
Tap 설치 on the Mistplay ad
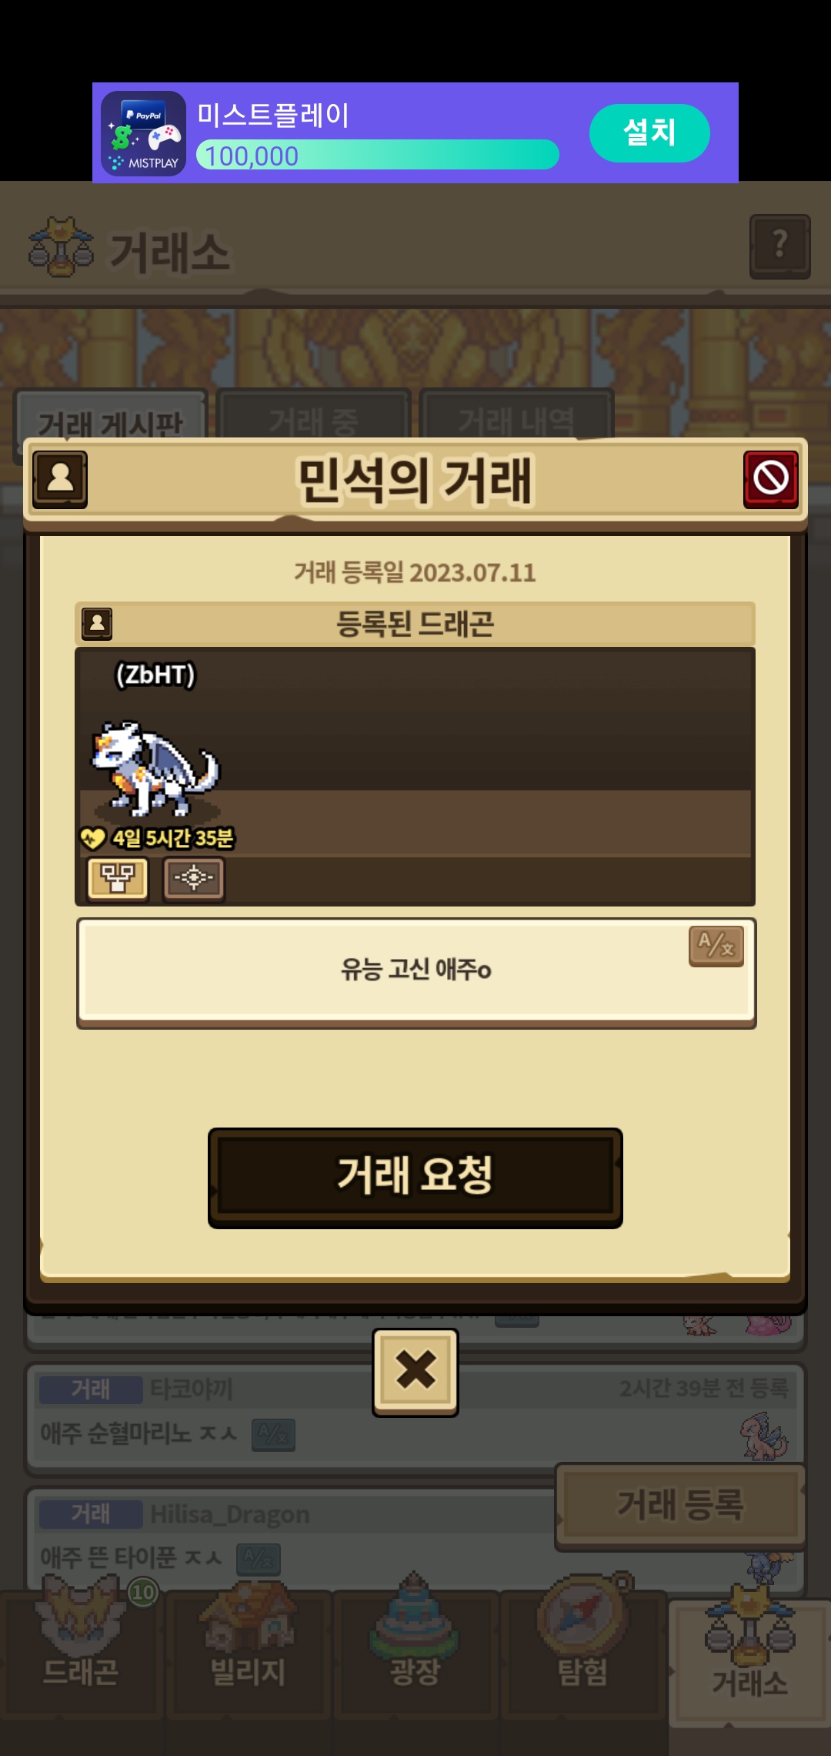tap(649, 132)
